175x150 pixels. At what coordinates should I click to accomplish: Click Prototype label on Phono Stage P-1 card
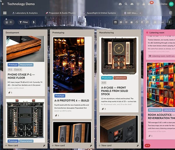point(13,65)
